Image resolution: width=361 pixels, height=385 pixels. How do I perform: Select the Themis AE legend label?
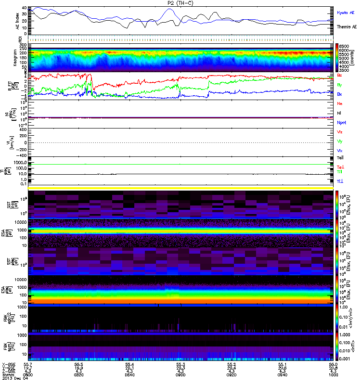347,27
